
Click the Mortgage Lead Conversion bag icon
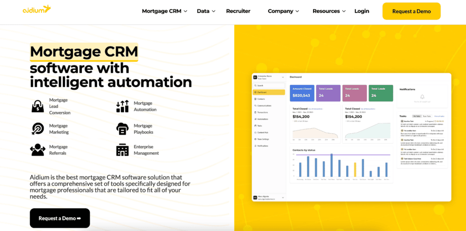click(38, 106)
